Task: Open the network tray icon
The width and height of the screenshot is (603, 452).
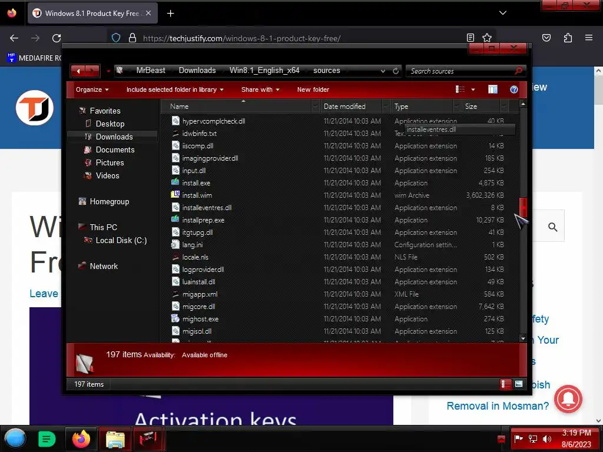Action: pyautogui.click(x=533, y=439)
